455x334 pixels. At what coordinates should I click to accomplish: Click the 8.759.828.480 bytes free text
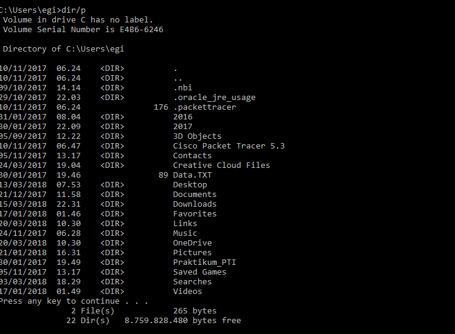[182, 321]
